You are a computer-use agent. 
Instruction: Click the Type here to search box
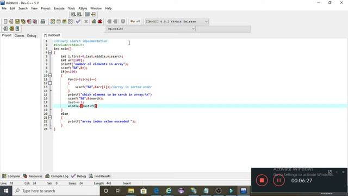click(x=56, y=191)
